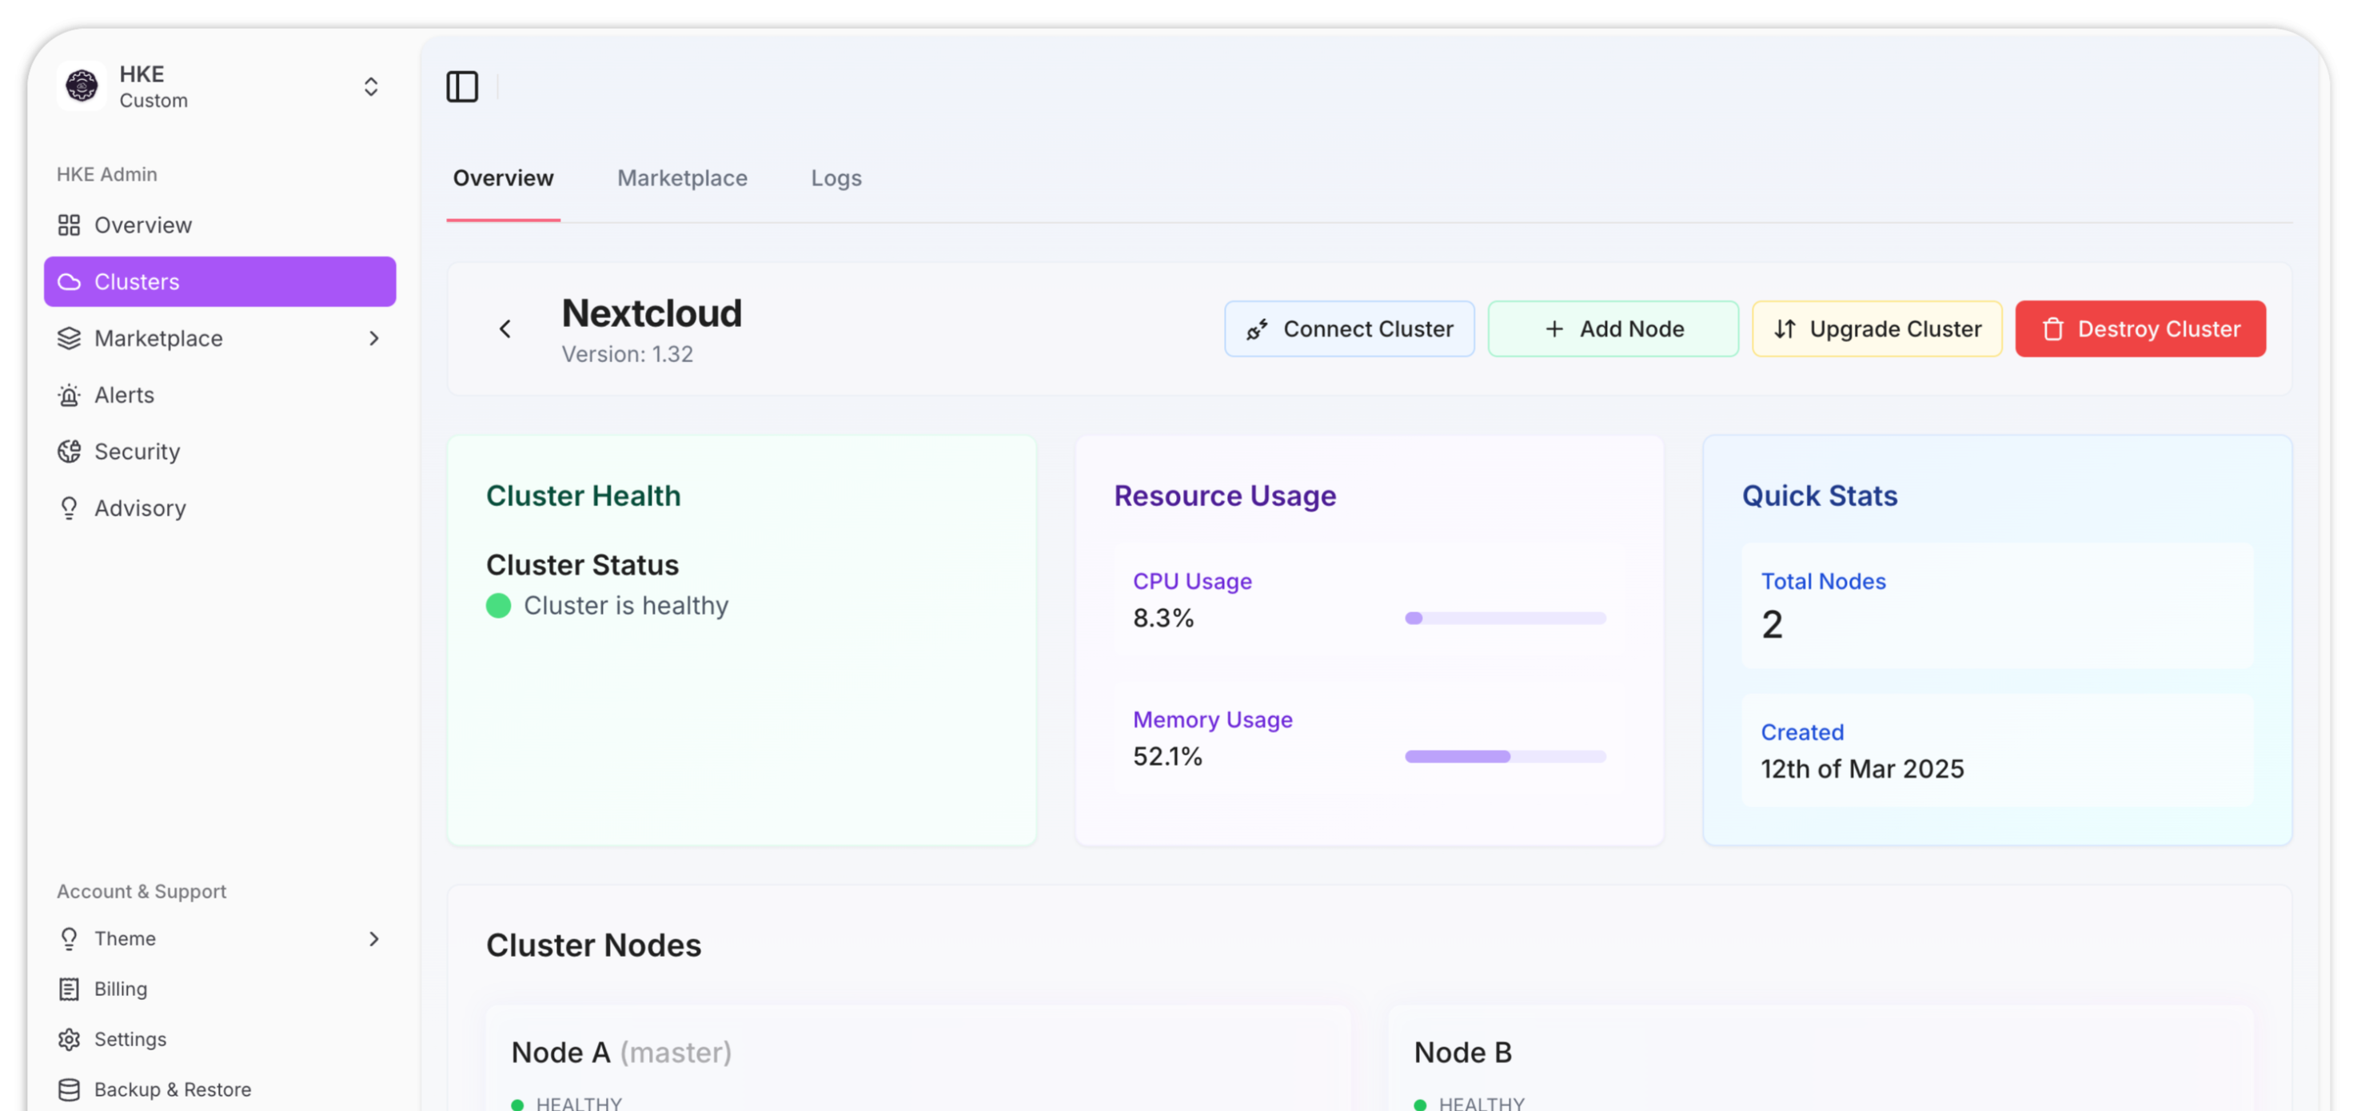Go to the Security section
Screen dimensions: 2357x1111
138,452
